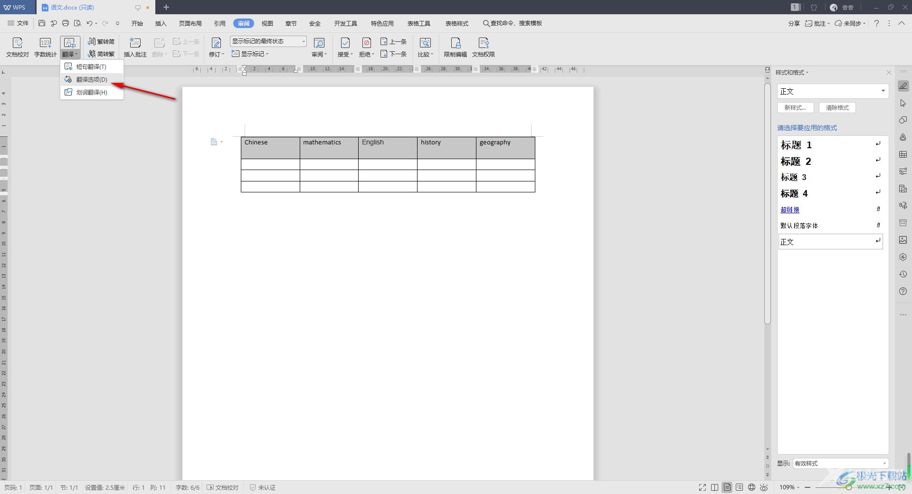Image resolution: width=912 pixels, height=494 pixels.
Task: Click the zoom slider in status bar
Action: tap(849, 487)
